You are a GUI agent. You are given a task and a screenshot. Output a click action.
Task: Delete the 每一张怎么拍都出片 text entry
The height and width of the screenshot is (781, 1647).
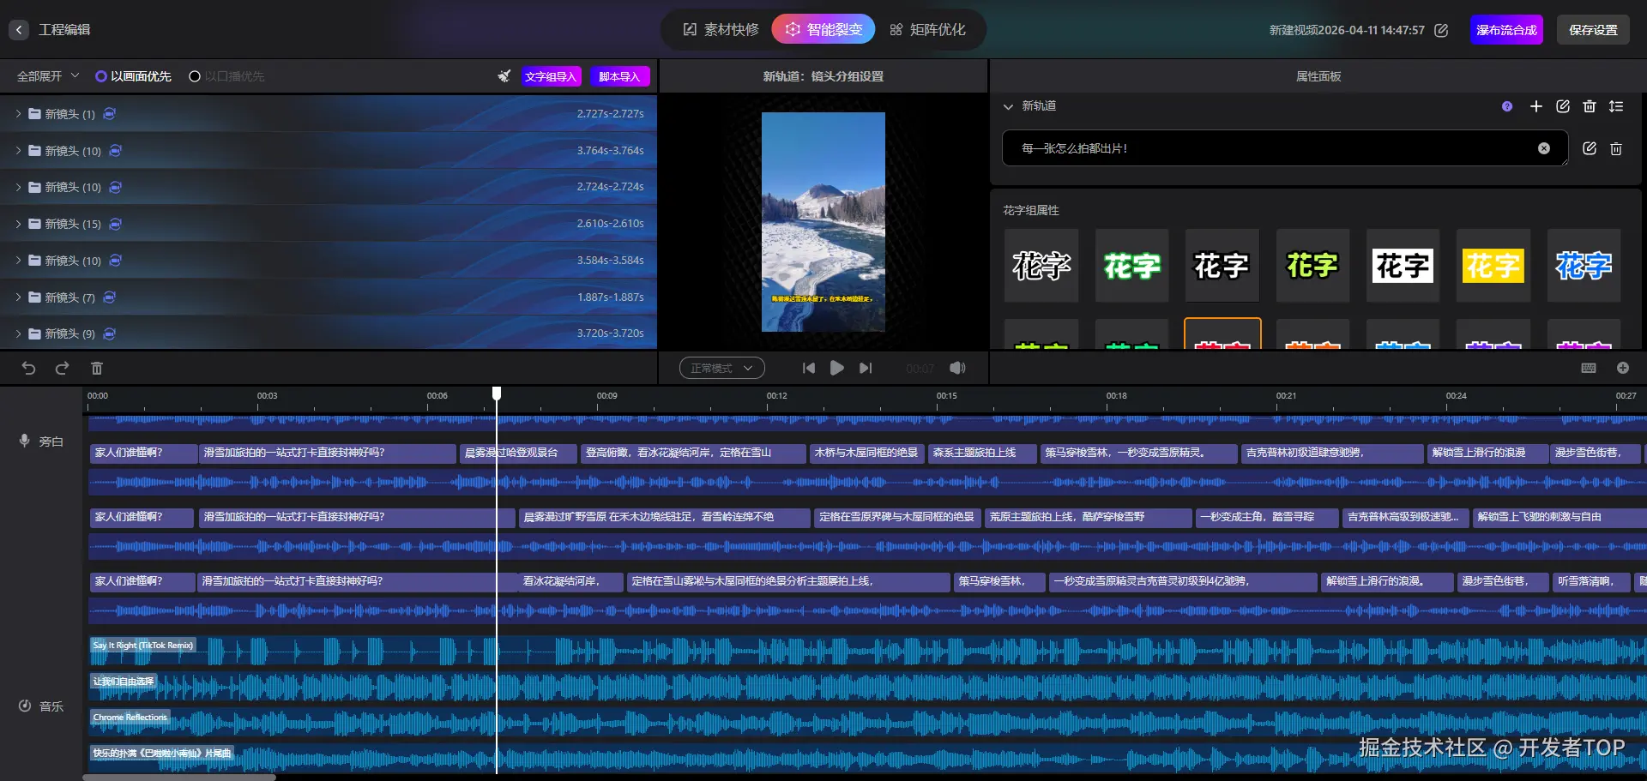[1616, 148]
